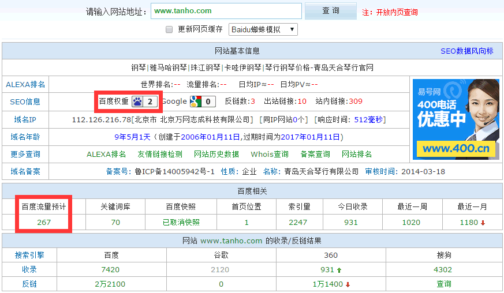Click the 审核时间 date 2014-03-18
Viewport: 504px width, 293px height.
(x=423, y=171)
